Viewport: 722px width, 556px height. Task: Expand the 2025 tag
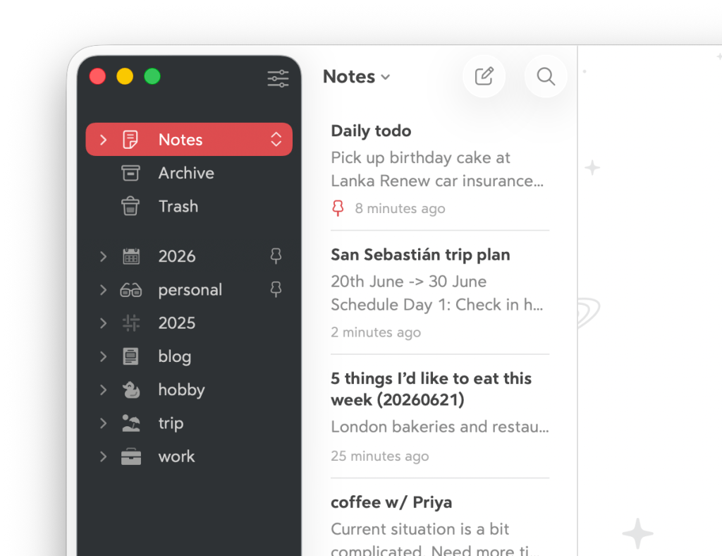coord(104,323)
